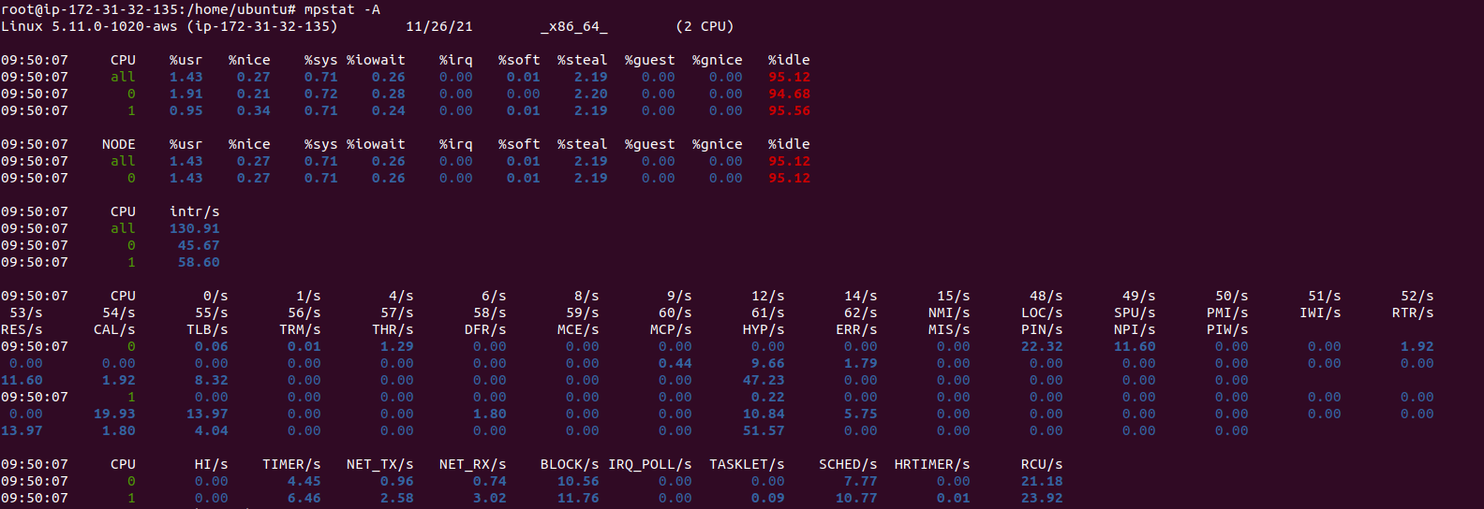Select the value '0.44'
1484x509 pixels.
(675, 363)
